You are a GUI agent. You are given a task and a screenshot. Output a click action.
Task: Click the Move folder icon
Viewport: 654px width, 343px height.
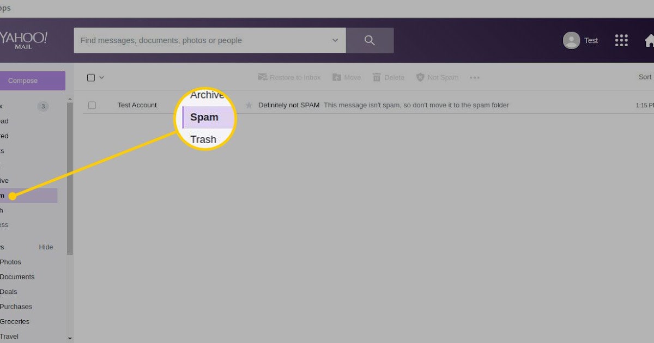point(337,77)
